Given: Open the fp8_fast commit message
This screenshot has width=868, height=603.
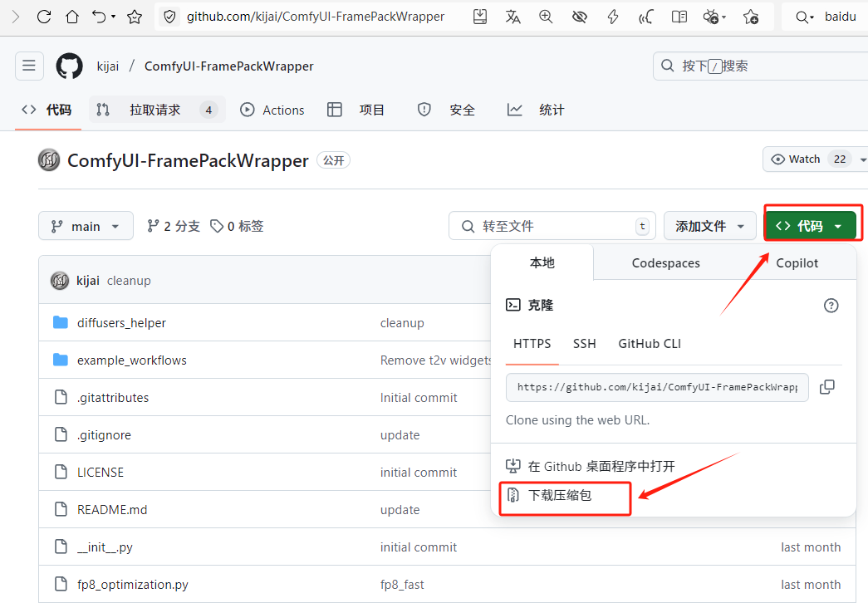Looking at the screenshot, I should tap(402, 585).
